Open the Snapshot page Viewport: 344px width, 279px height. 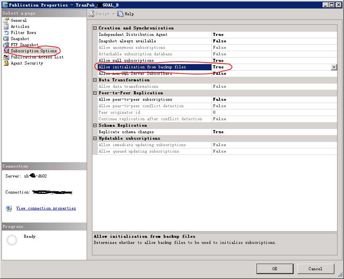[20, 39]
